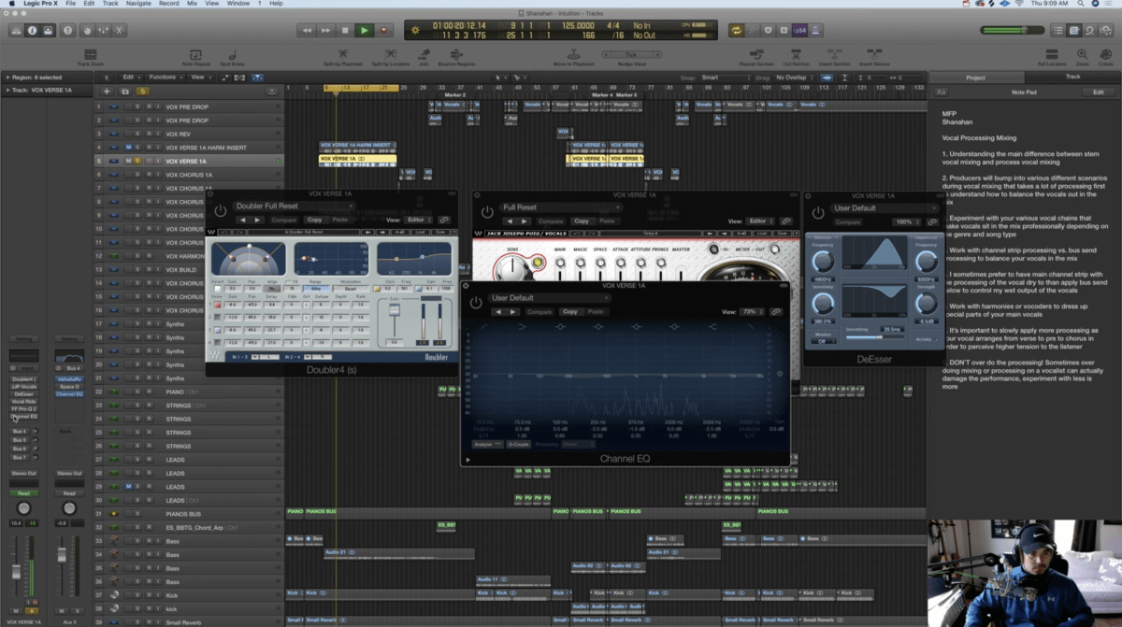
Task: Open Quick Help question mark button
Action: click(67, 31)
